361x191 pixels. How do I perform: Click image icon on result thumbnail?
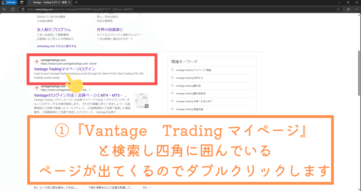point(146,106)
